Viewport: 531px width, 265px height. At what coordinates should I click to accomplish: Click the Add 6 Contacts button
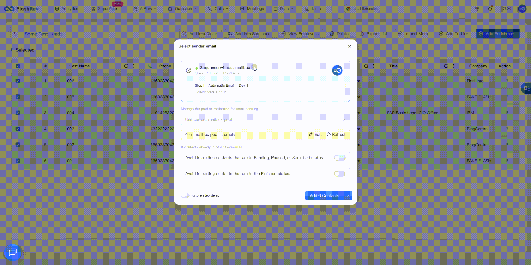point(324,195)
